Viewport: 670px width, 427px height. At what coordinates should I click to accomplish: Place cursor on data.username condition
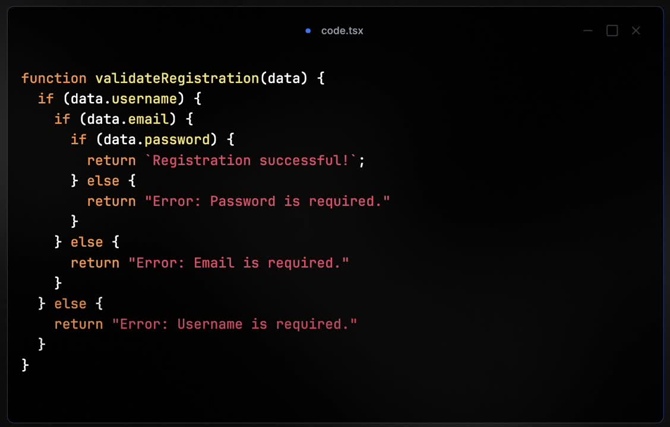pyautogui.click(x=124, y=99)
